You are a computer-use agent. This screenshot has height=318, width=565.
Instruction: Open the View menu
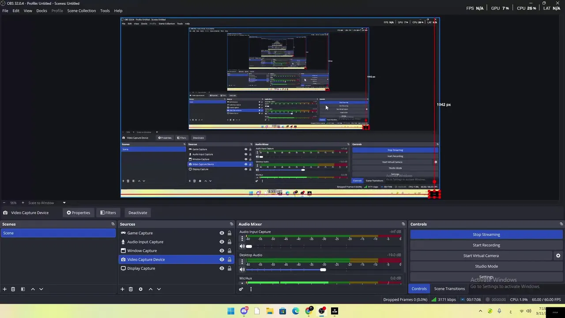point(28,11)
